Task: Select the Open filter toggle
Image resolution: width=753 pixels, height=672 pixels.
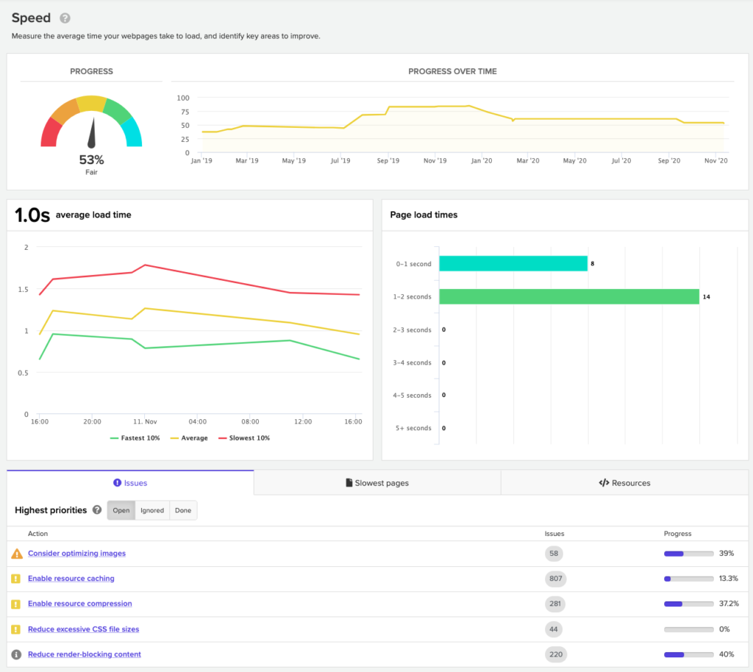Action: (121, 510)
